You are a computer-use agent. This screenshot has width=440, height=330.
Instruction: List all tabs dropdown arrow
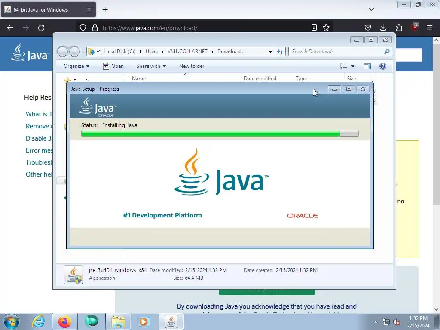pos(371,9)
